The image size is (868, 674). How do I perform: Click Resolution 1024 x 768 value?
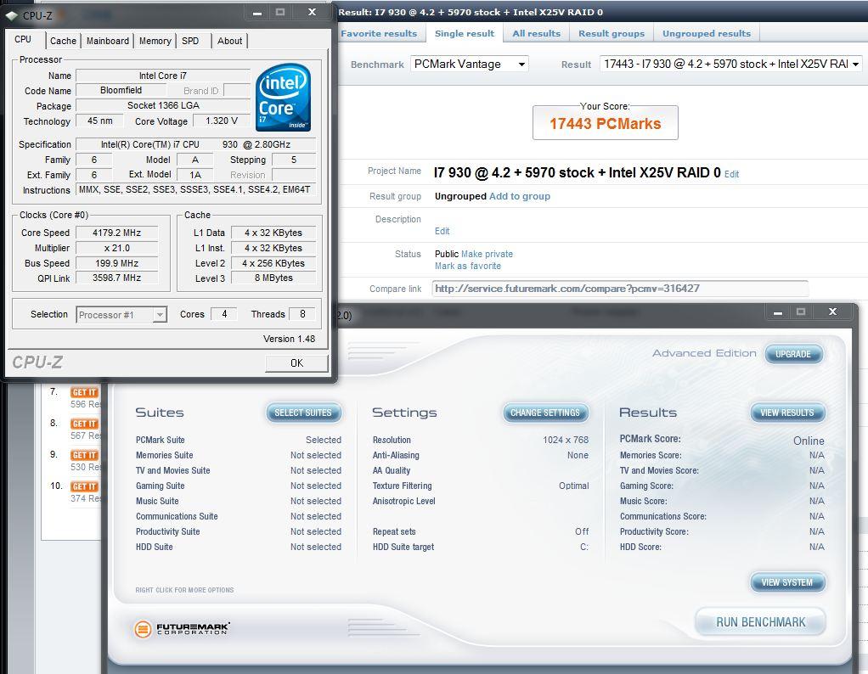coord(566,440)
